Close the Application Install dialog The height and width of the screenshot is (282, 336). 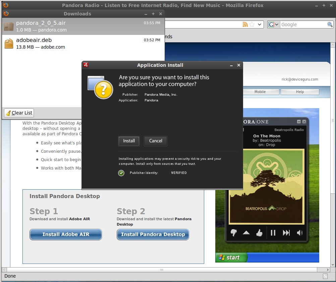point(239,65)
